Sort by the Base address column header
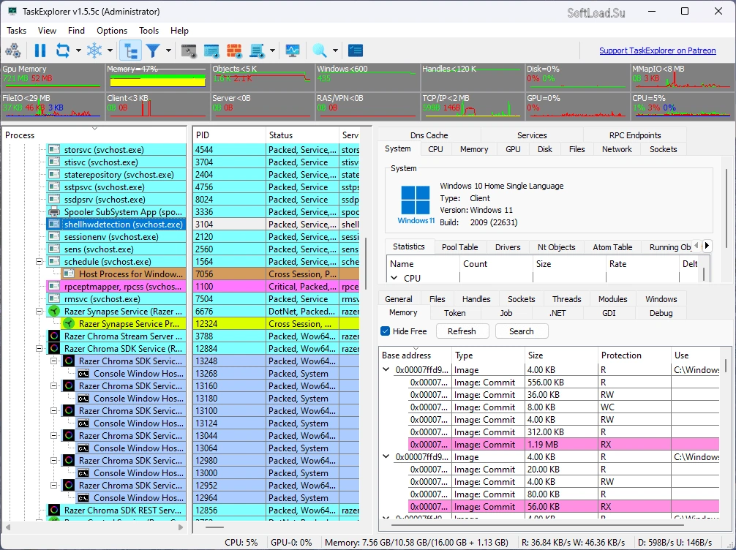 click(x=415, y=355)
